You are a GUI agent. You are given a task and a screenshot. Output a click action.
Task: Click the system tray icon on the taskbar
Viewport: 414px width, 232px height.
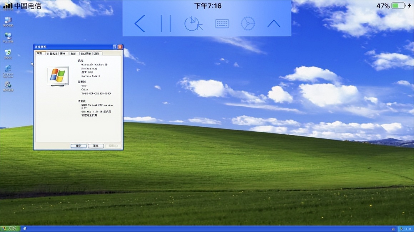point(401,229)
